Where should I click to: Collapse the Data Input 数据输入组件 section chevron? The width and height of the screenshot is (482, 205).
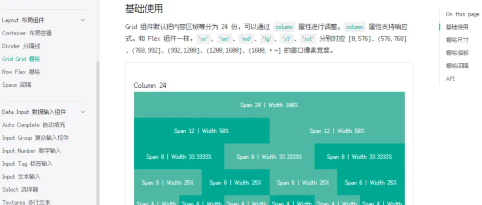(83, 112)
